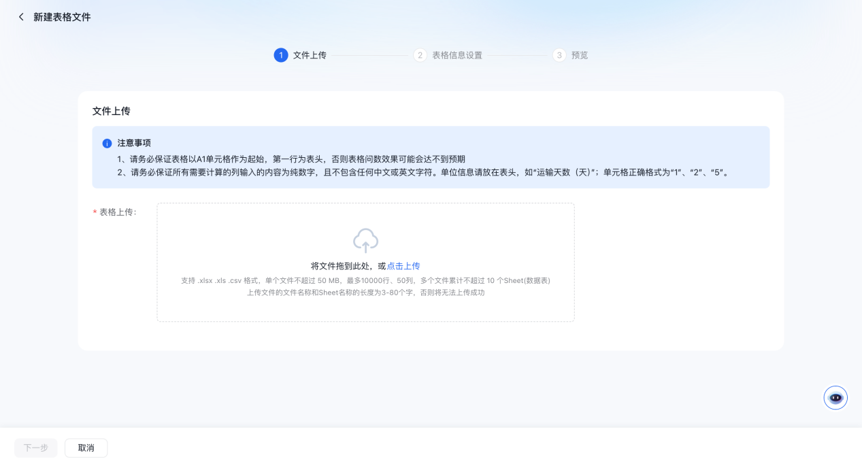Image resolution: width=862 pixels, height=466 pixels.
Task: Click the back arrow beside 新建表格文件
Action: [21, 17]
